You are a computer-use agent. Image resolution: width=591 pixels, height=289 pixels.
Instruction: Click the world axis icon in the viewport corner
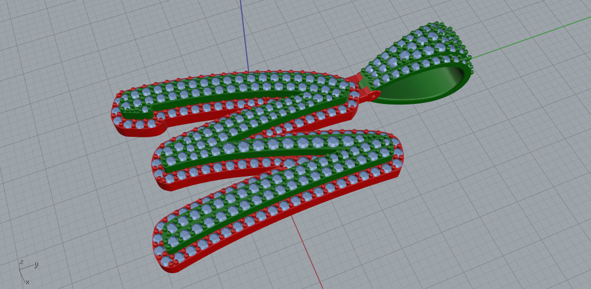(x=28, y=272)
